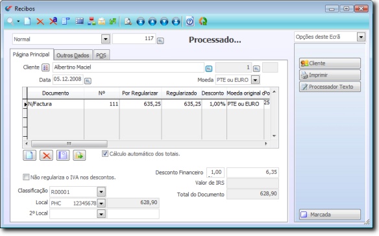Click the red X delete icon in toolbar
Image resolution: width=379 pixels, height=236 pixels.
(40, 21)
